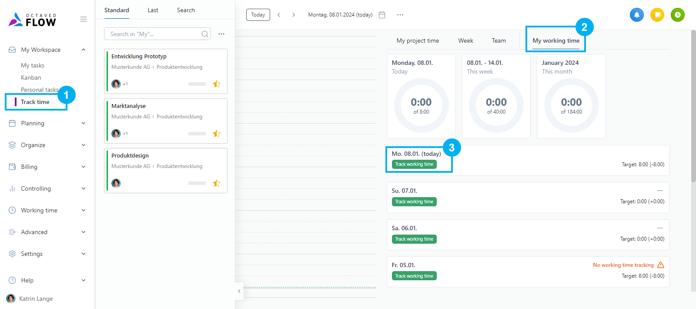Click the Octaved Flow logo

[32, 20]
